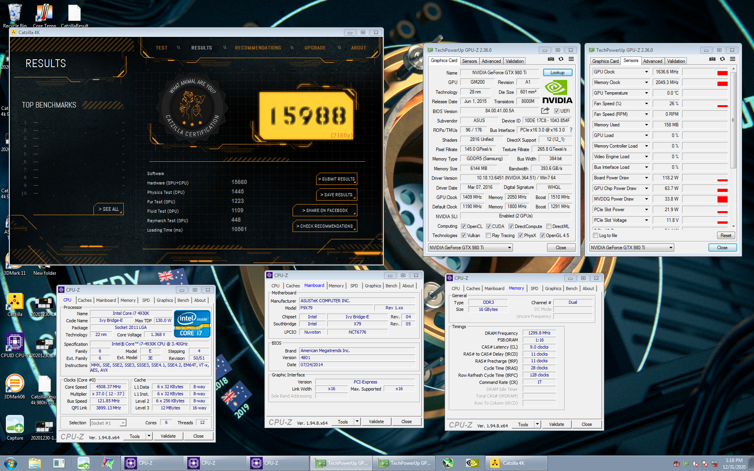Open Windows Explorer from the taskbar

(x=35, y=463)
